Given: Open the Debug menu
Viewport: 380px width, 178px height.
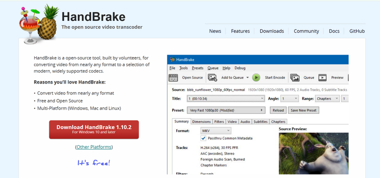Looking at the screenshot, I should point(240,68).
